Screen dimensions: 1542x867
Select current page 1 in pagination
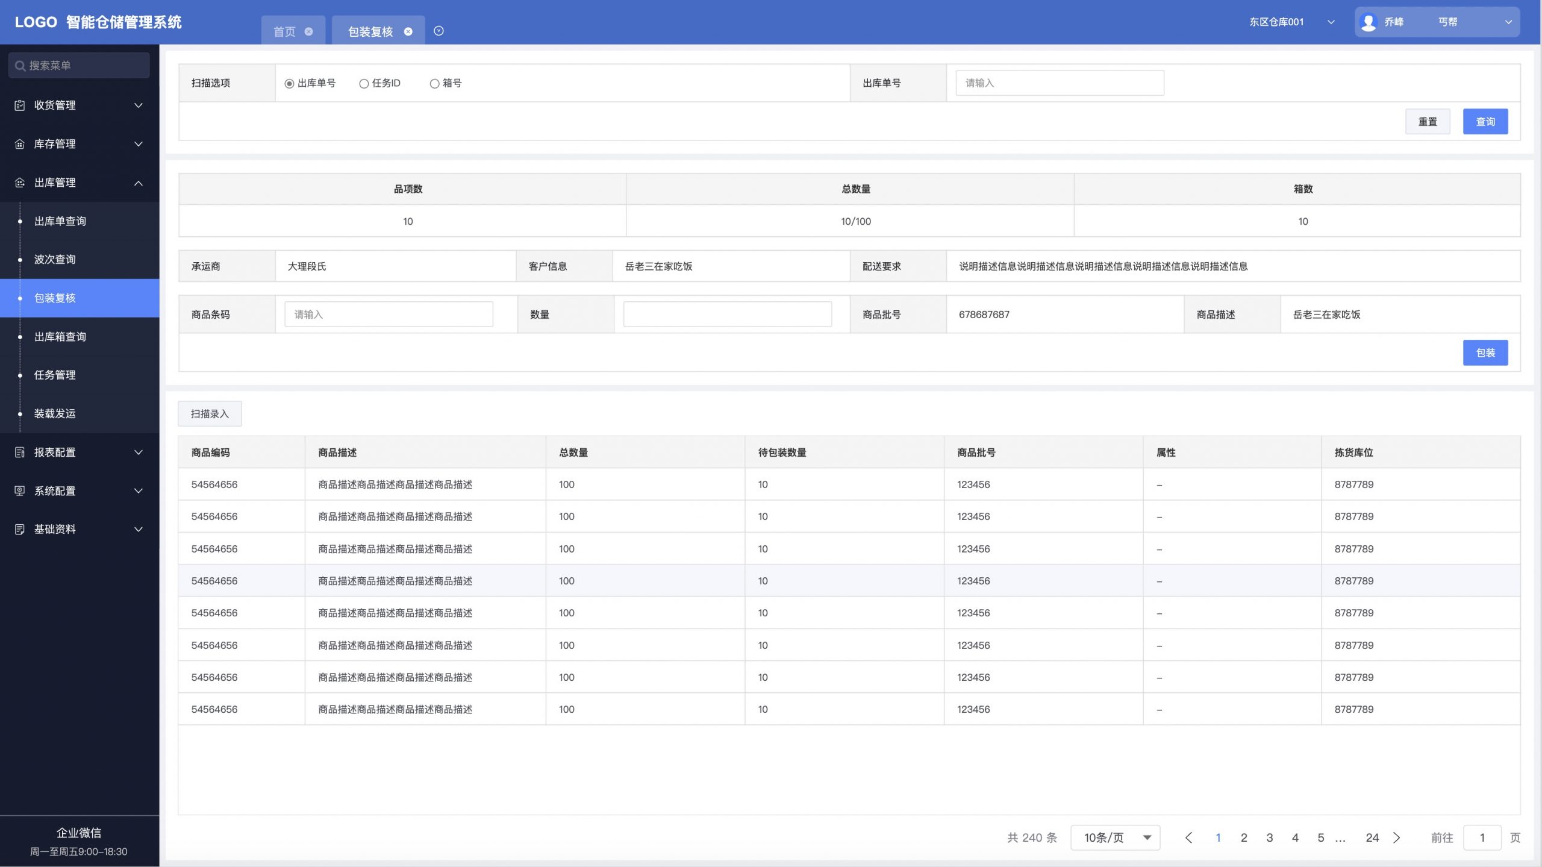point(1218,838)
